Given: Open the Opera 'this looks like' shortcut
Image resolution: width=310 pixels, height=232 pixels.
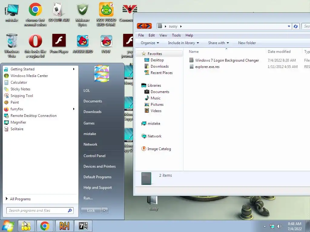Looking at the screenshot, I should pos(35,46).
